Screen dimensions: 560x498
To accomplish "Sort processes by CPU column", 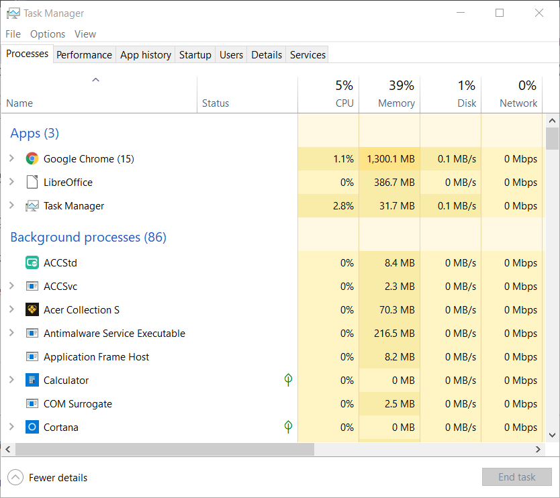I will point(328,95).
